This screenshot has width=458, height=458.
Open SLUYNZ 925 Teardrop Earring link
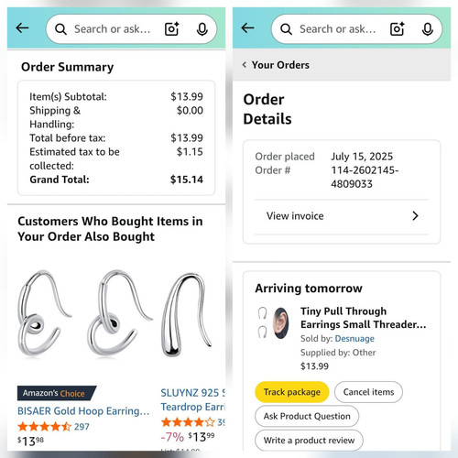point(193,399)
